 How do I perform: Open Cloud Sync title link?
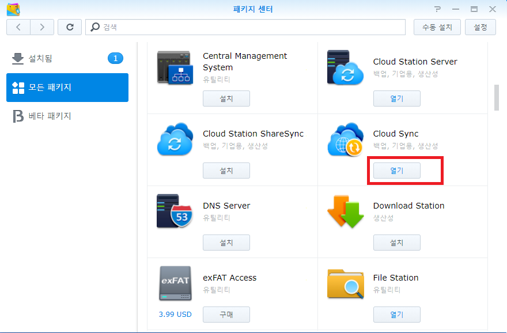[x=396, y=134]
